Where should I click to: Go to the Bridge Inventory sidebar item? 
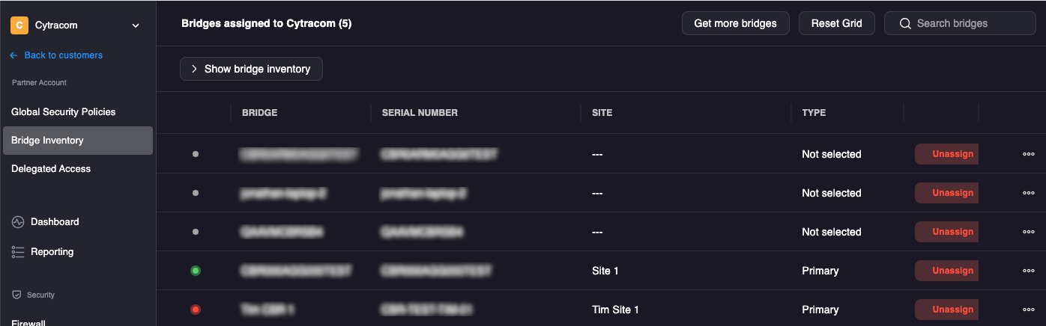[x=78, y=141]
